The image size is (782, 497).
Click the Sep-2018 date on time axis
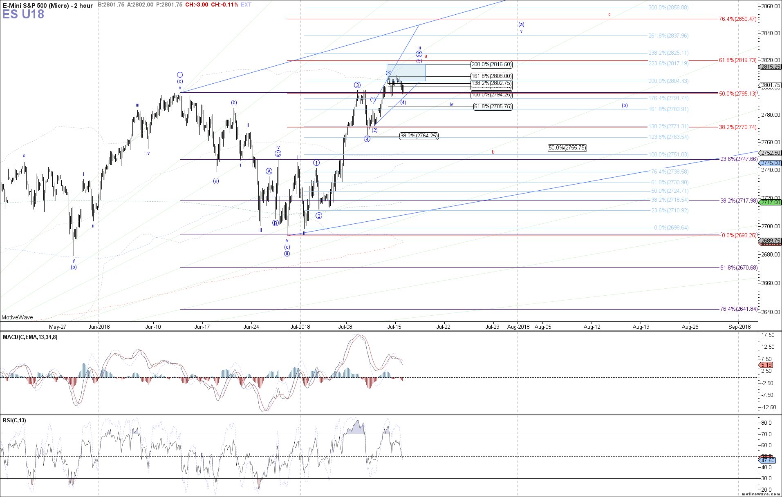point(739,327)
